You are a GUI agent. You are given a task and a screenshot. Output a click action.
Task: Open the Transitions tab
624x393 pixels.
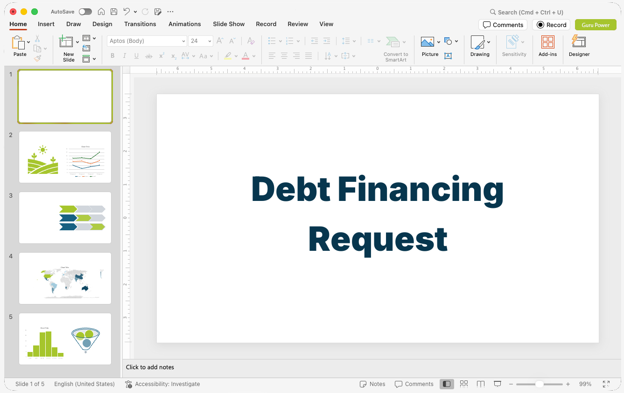tap(140, 24)
